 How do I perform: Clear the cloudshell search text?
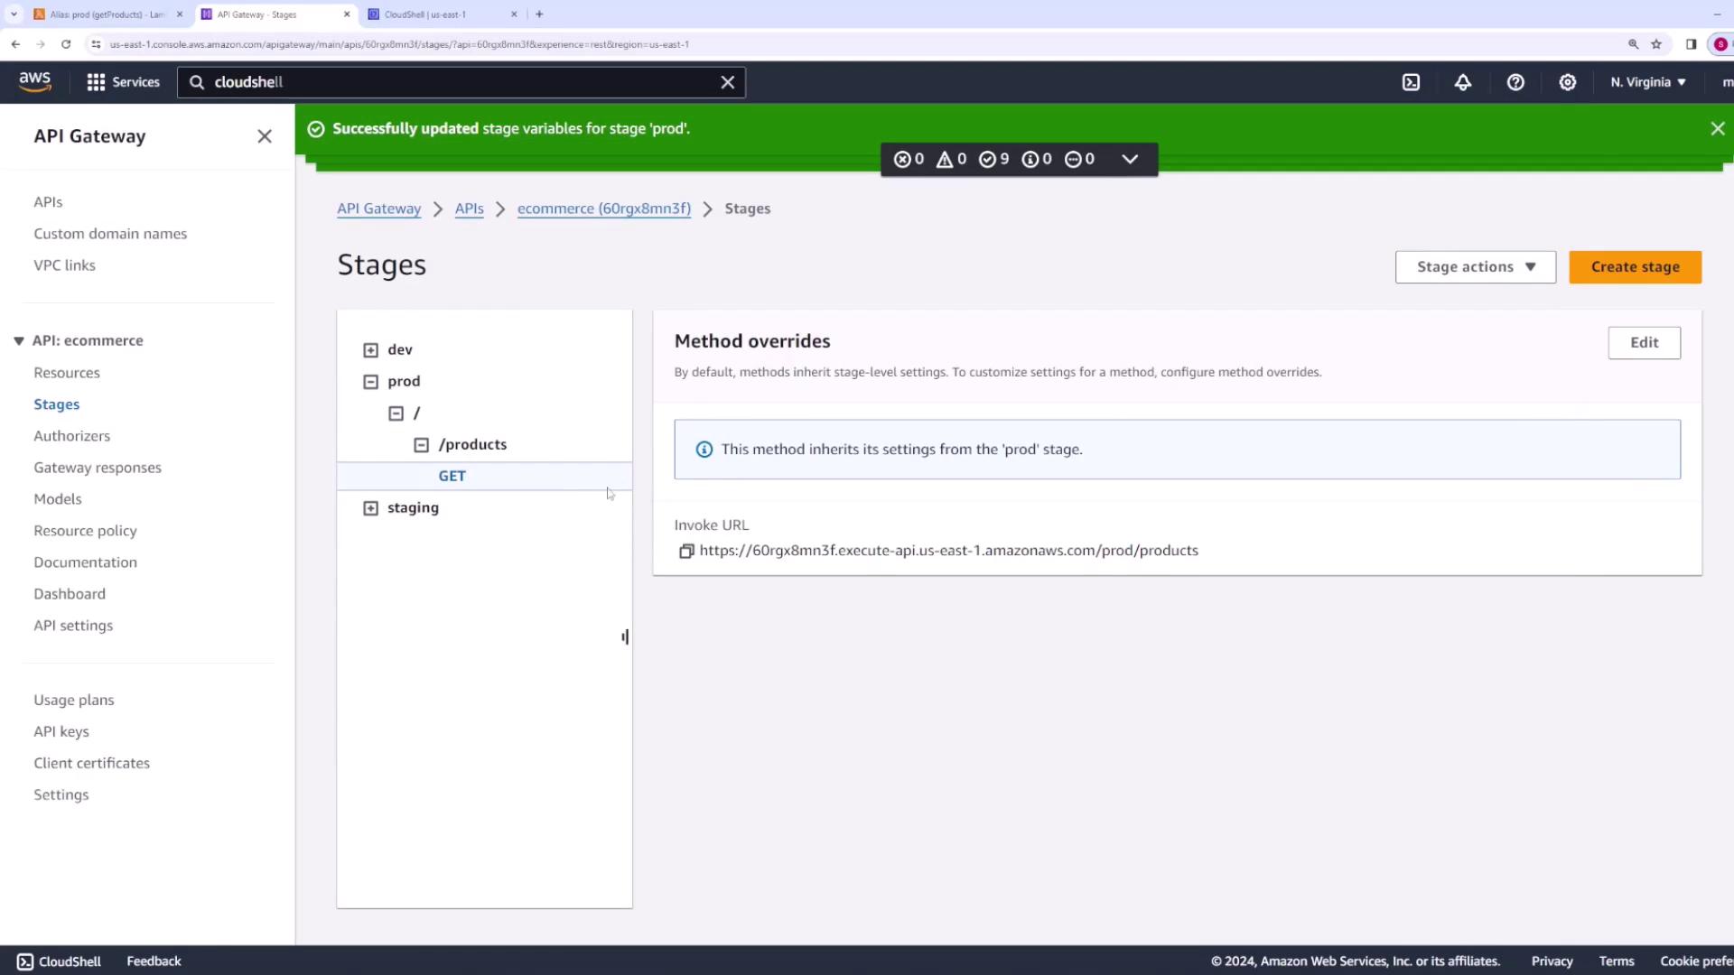[727, 82]
